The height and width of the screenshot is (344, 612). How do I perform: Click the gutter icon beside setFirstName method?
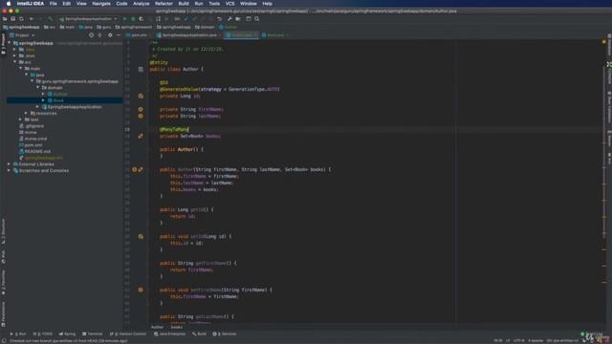[x=141, y=290]
